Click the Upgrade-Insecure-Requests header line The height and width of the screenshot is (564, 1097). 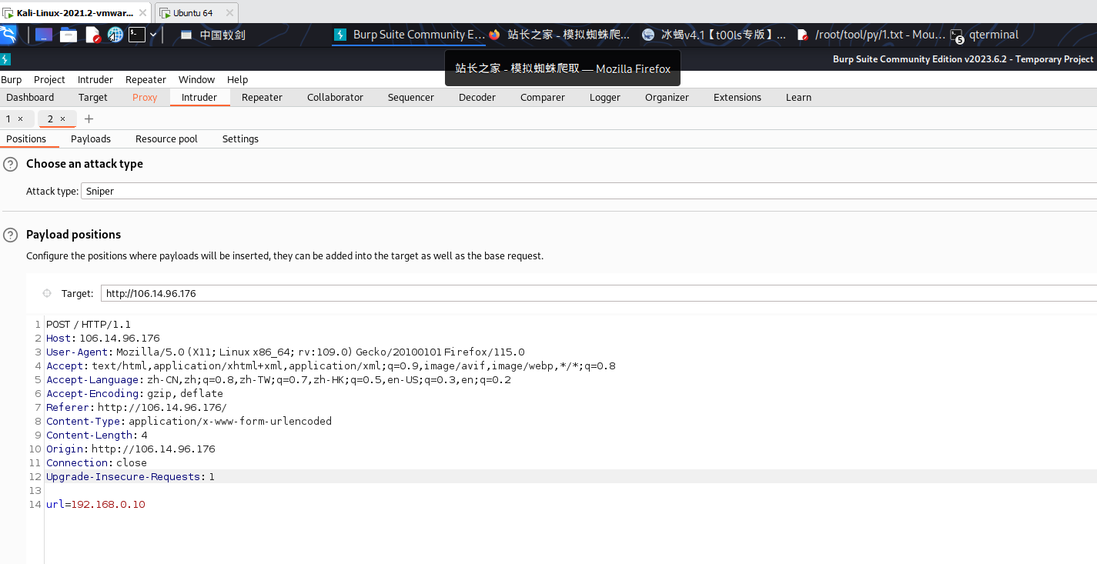(x=130, y=477)
